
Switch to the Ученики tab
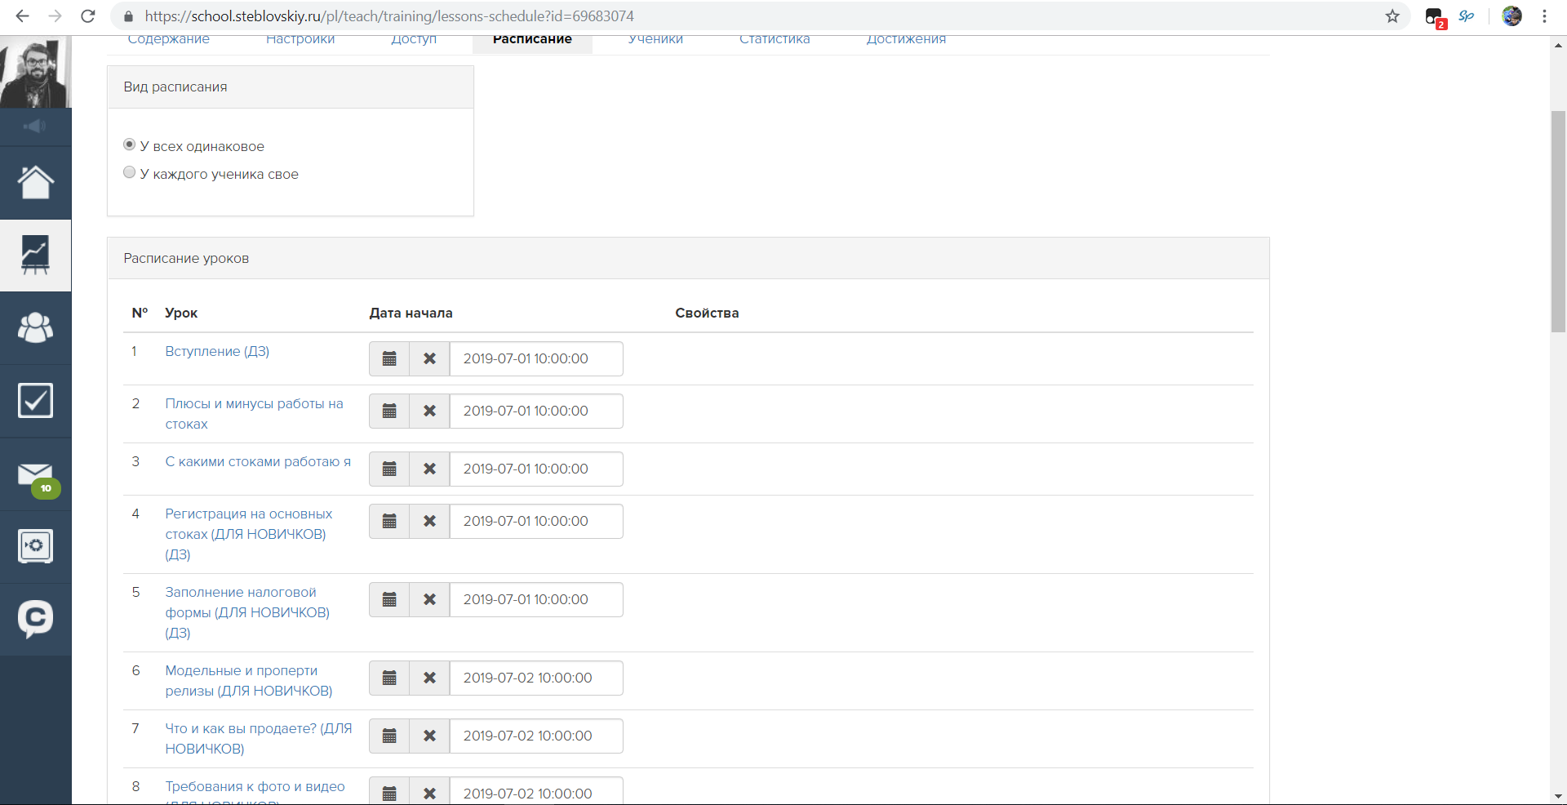click(655, 40)
